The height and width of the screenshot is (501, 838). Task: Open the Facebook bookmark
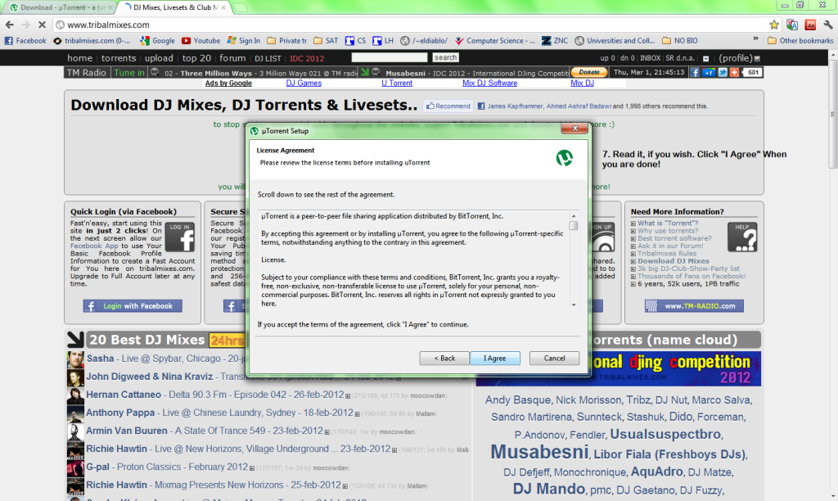coord(25,41)
